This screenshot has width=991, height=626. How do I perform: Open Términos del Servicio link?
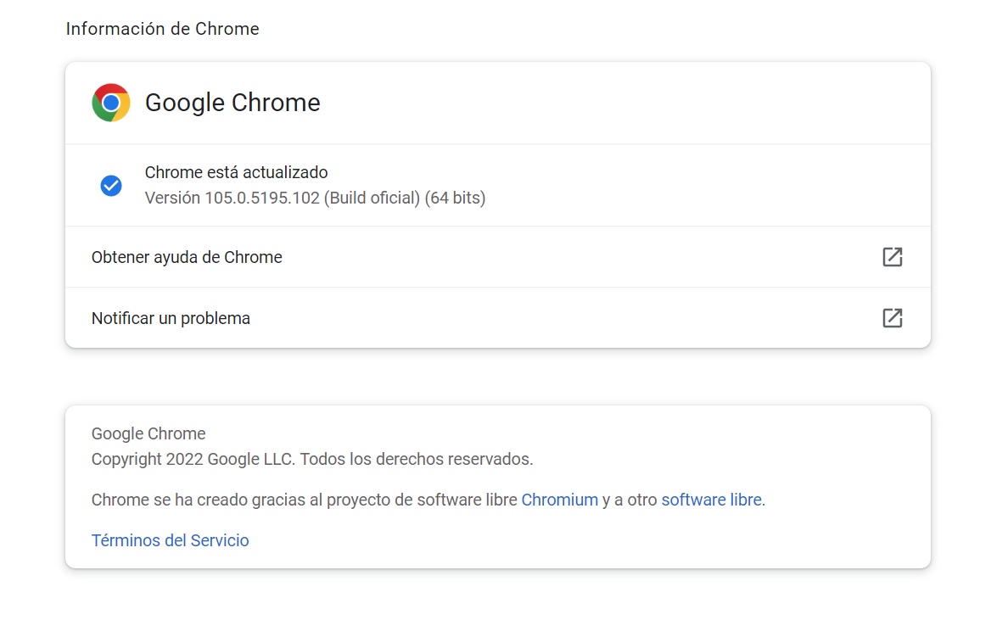pos(170,540)
